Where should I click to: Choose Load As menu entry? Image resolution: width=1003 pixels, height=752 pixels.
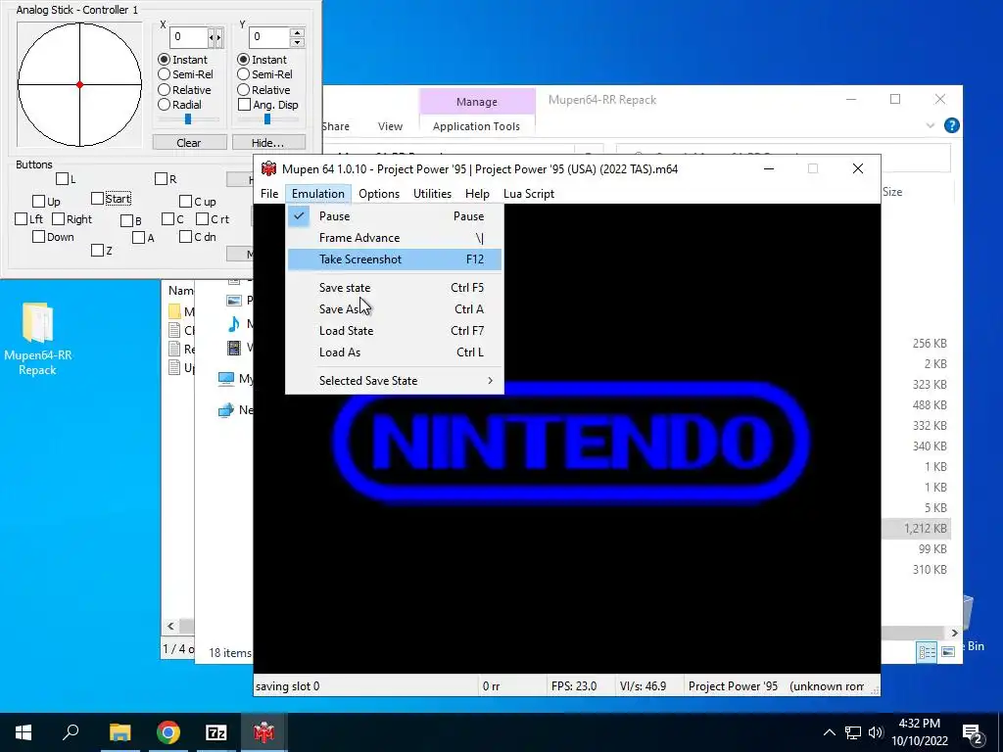(394, 352)
